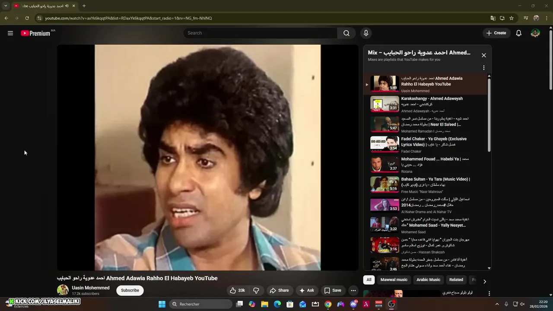The height and width of the screenshot is (311, 553).
Task: Select the Arabic Music chip
Action: click(428, 279)
